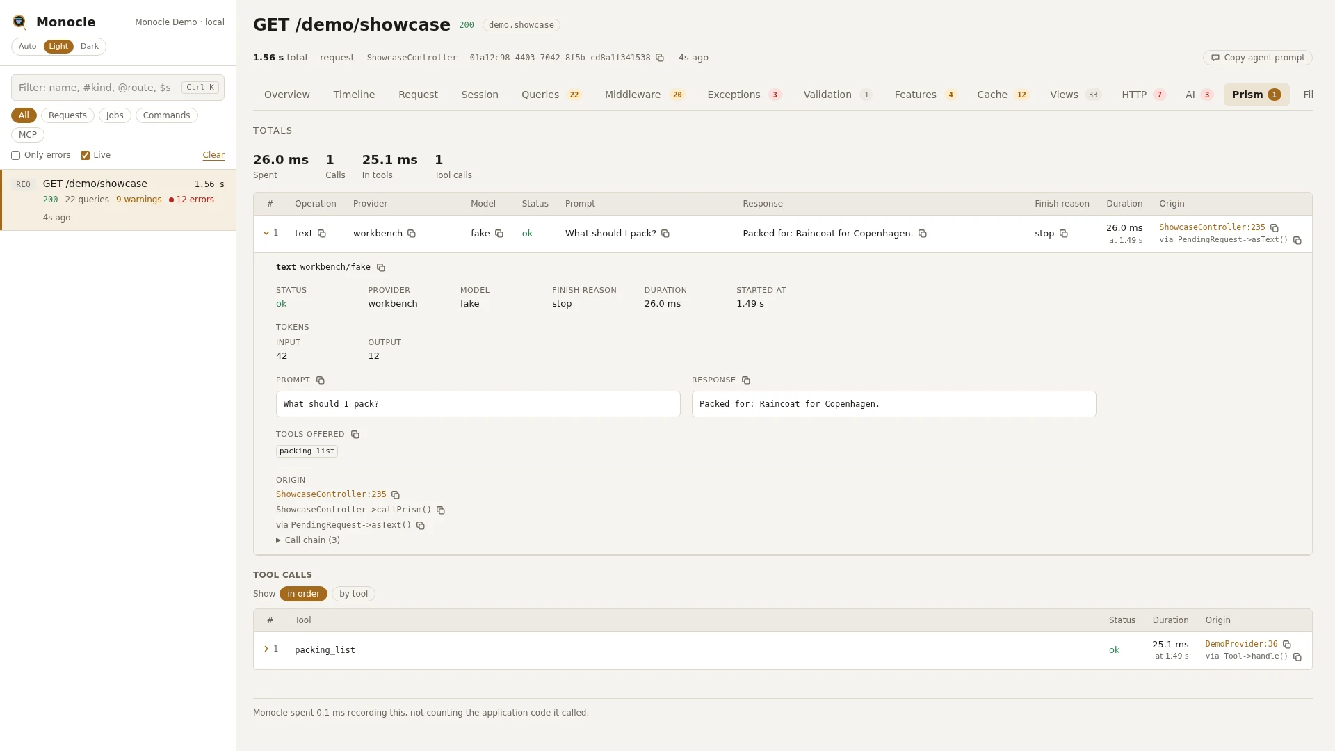Viewport: 1335px width, 751px height.
Task: Filter sidebar by MCP
Action: (28, 135)
